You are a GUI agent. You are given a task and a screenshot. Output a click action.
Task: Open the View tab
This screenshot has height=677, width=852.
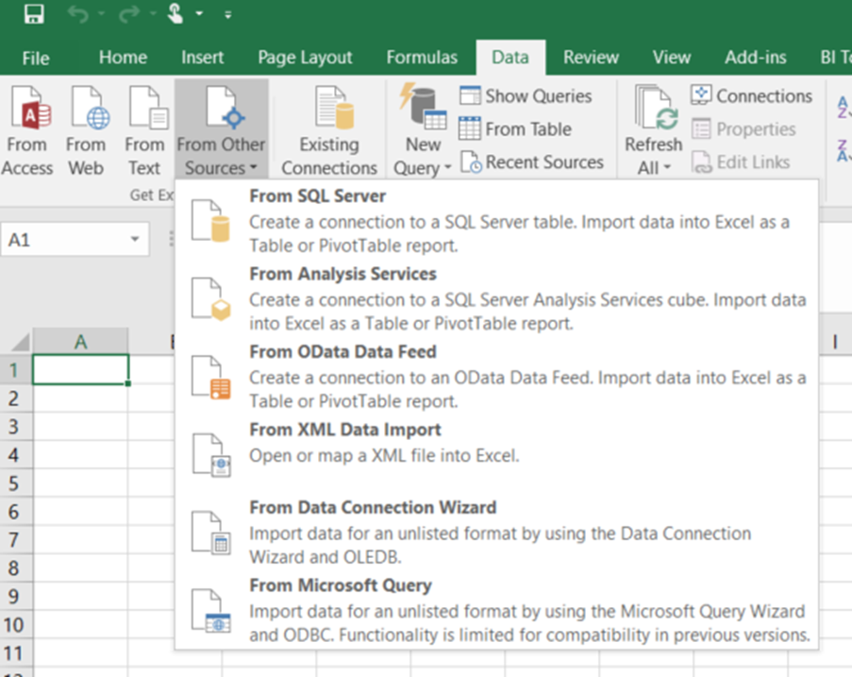[672, 57]
